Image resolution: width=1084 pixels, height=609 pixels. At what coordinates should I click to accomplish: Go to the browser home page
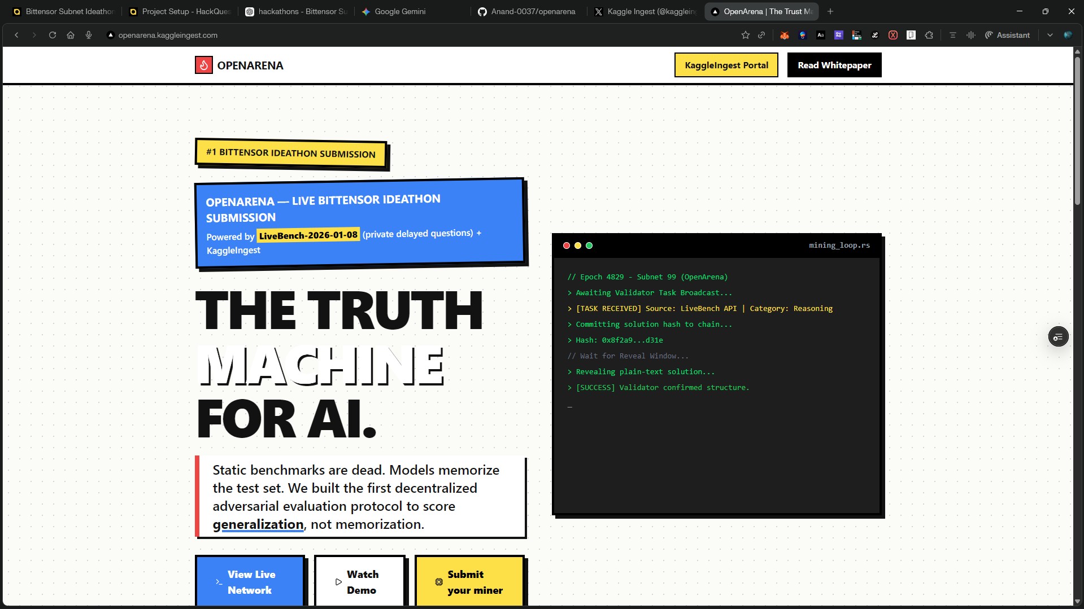point(71,35)
